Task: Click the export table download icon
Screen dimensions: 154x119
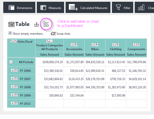Action: coord(37,24)
